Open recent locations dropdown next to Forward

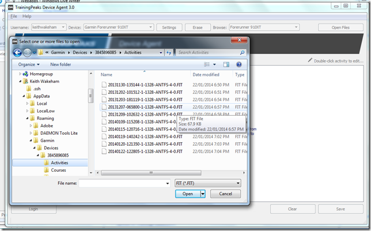pos(35,52)
